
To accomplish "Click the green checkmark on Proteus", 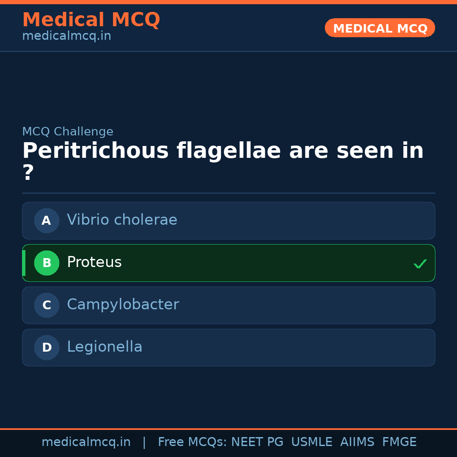I will (420, 264).
